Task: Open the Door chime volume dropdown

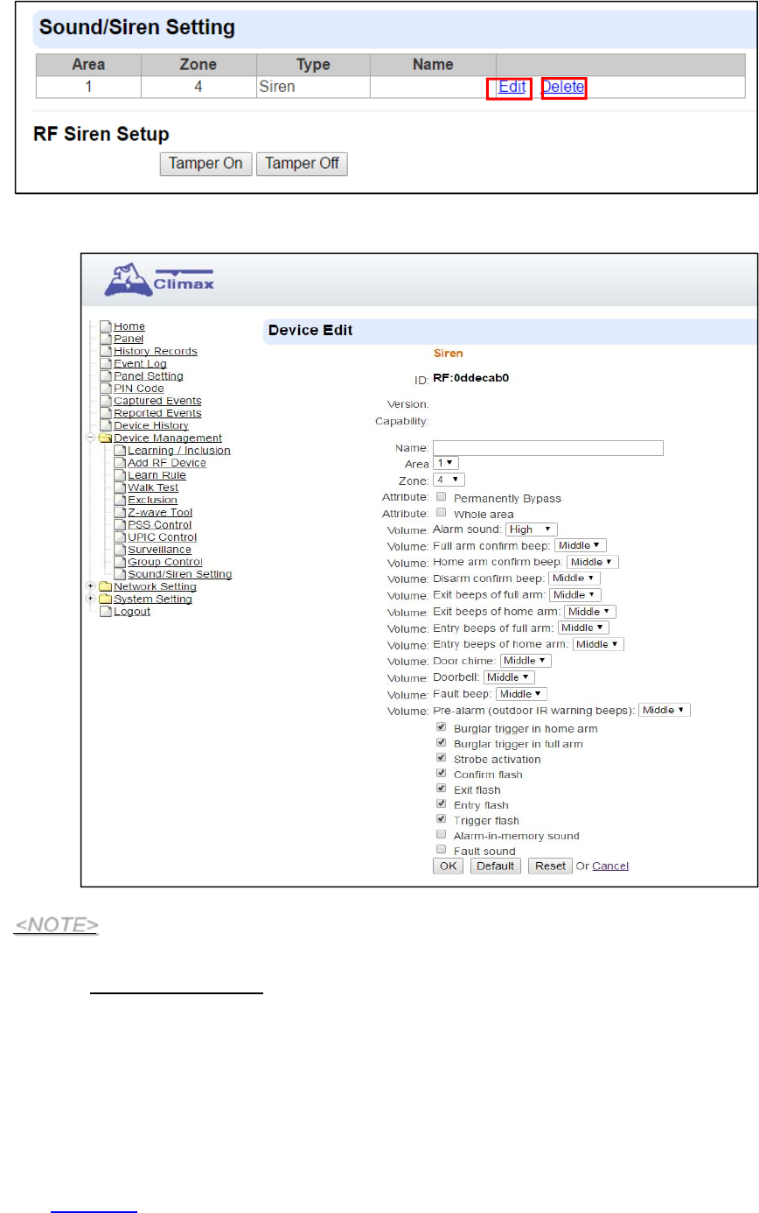Action: point(526,661)
